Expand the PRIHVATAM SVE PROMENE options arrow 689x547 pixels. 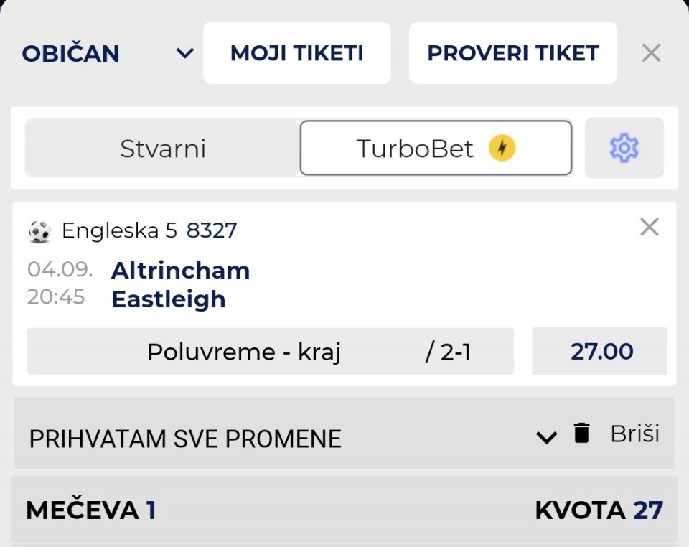(547, 437)
